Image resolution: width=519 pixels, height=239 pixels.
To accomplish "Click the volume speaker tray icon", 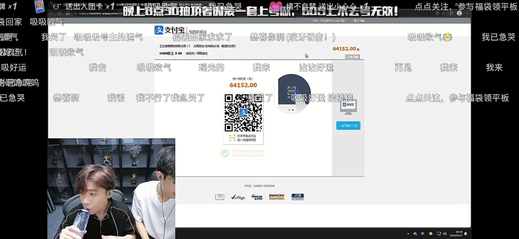I will (444, 234).
